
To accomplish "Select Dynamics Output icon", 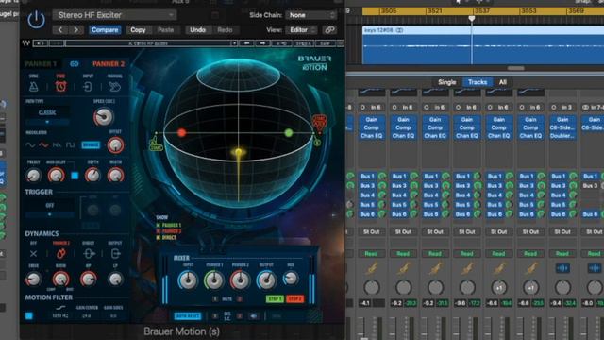I will [x=115, y=254].
